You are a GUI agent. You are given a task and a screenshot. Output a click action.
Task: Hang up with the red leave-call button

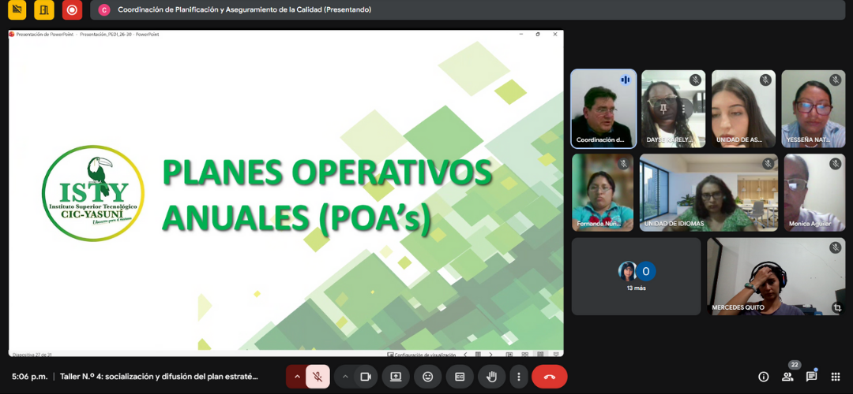tap(550, 377)
